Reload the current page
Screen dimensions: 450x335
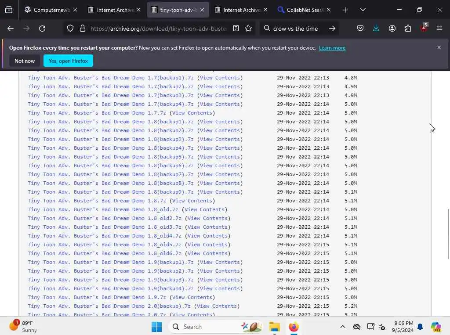click(42, 29)
